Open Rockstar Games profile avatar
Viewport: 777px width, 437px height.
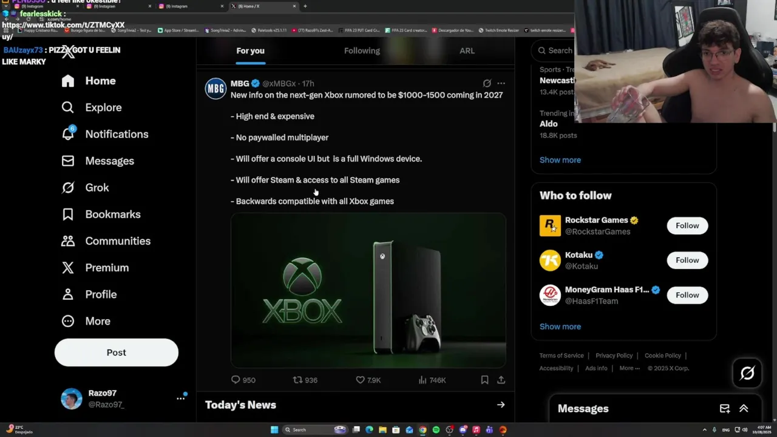click(x=550, y=226)
